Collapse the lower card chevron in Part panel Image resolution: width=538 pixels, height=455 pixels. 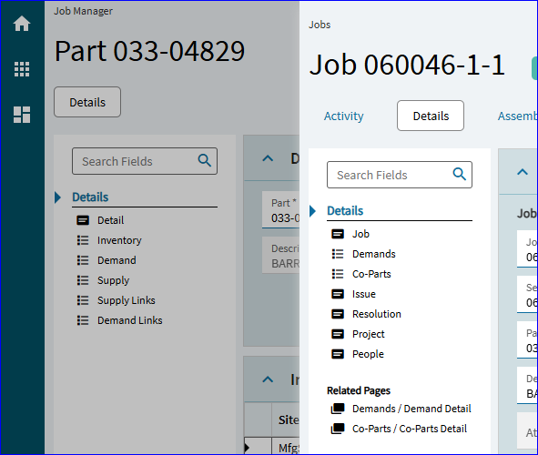[x=268, y=379]
